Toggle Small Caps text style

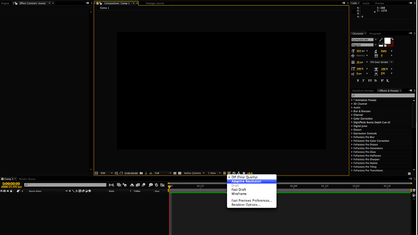coord(376,81)
